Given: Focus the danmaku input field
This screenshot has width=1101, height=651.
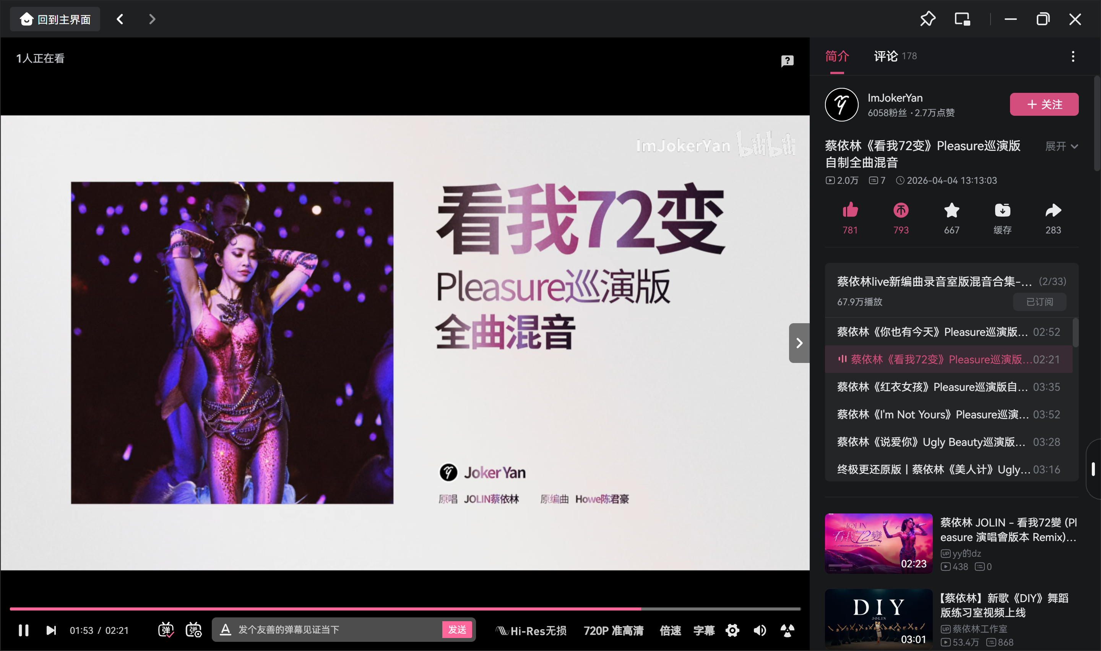Looking at the screenshot, I should 338,630.
